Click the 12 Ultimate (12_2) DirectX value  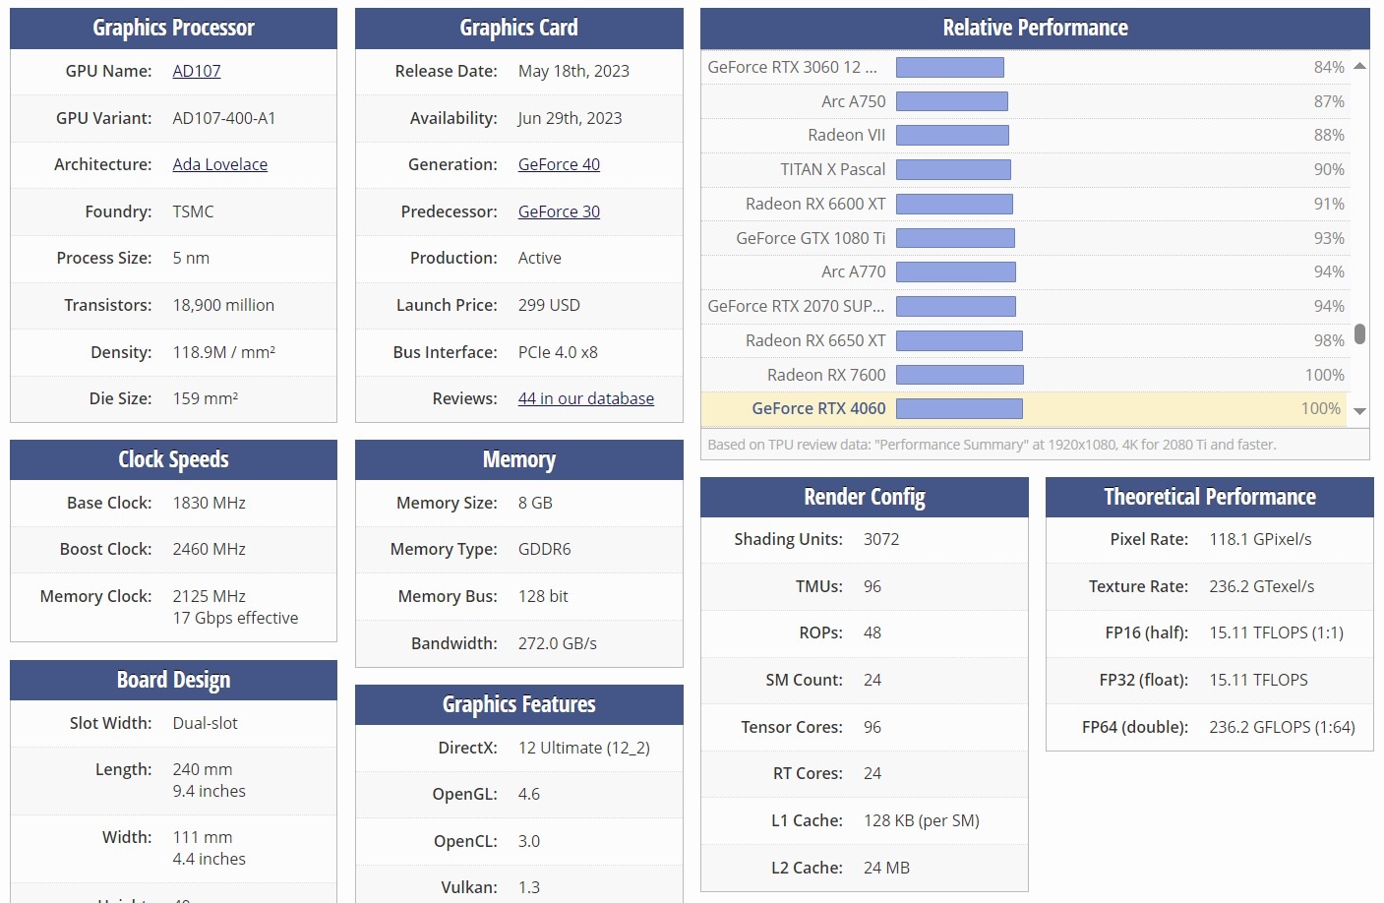click(584, 748)
